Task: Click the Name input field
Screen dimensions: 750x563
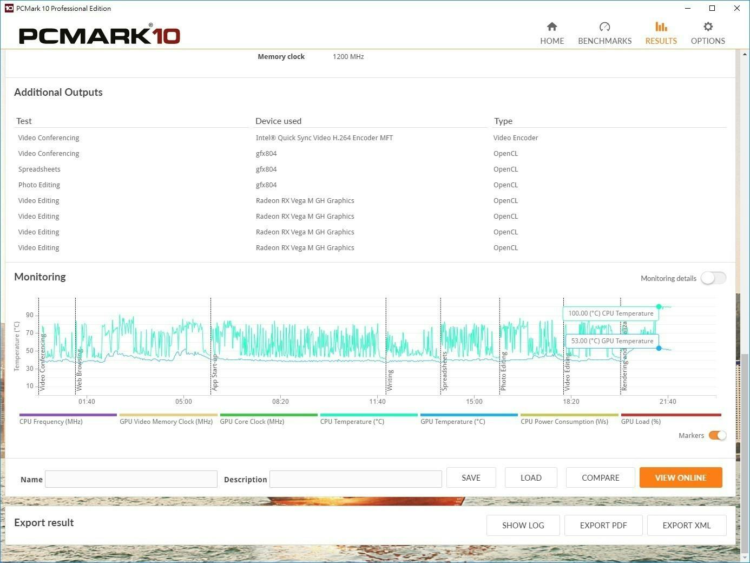Action: [x=131, y=479]
